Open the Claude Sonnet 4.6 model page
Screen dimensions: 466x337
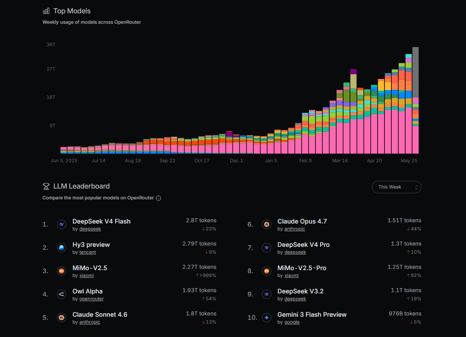coord(100,315)
